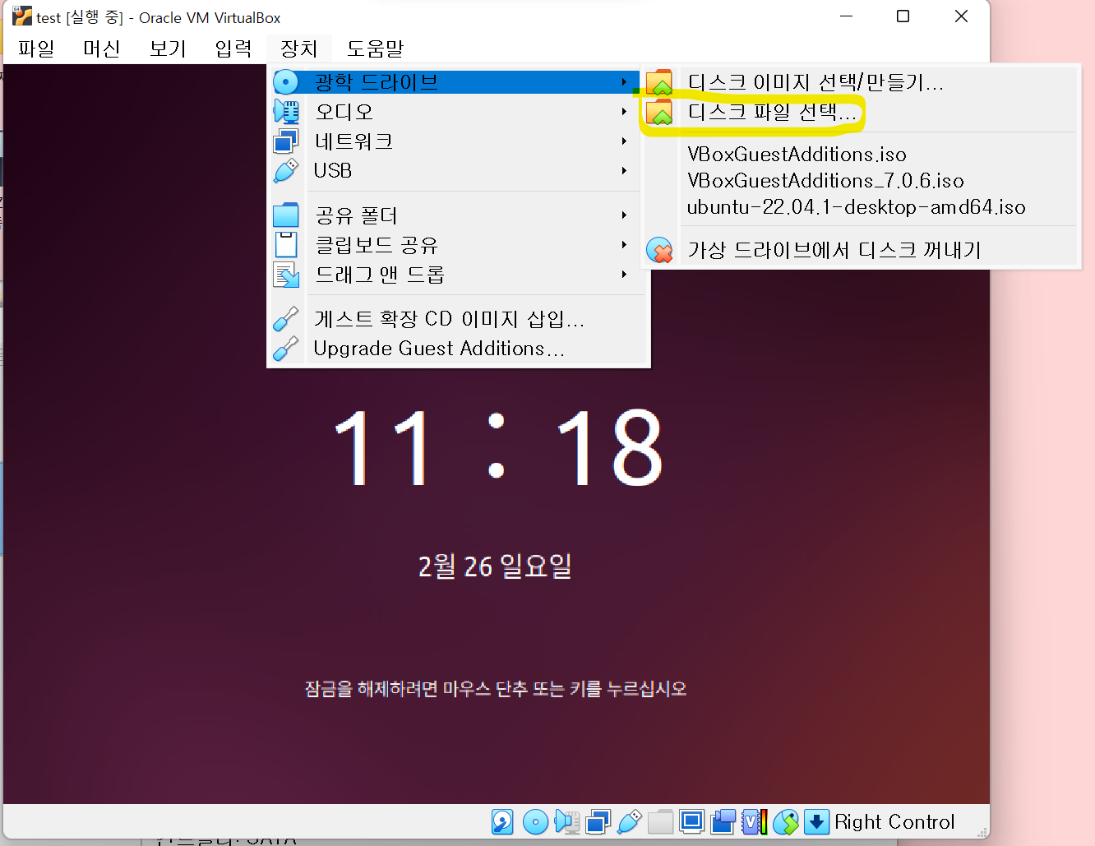
Task: Click the shared folders status bar icon
Action: click(660, 822)
